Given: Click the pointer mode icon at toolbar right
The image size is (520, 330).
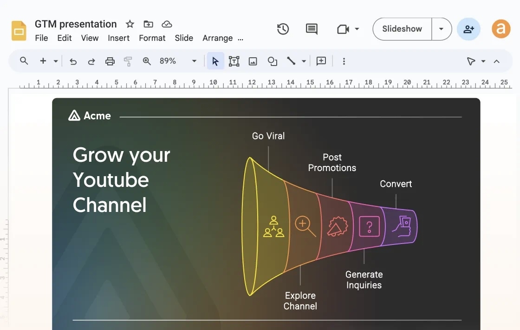Looking at the screenshot, I should click(x=471, y=61).
